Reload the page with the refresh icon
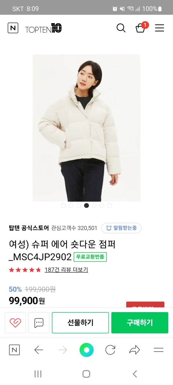The width and height of the screenshot is (173, 385). pos(110,350)
